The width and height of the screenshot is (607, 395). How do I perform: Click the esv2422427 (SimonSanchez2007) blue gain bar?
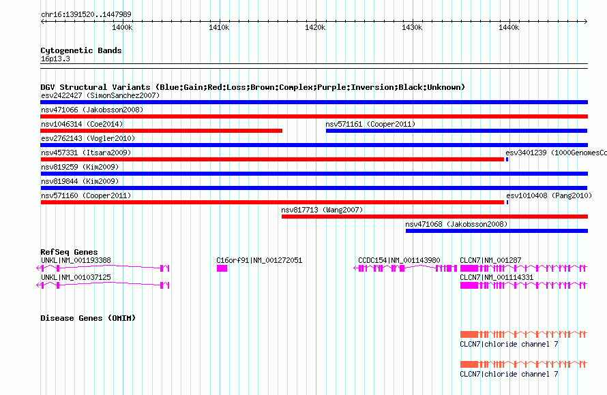point(314,102)
